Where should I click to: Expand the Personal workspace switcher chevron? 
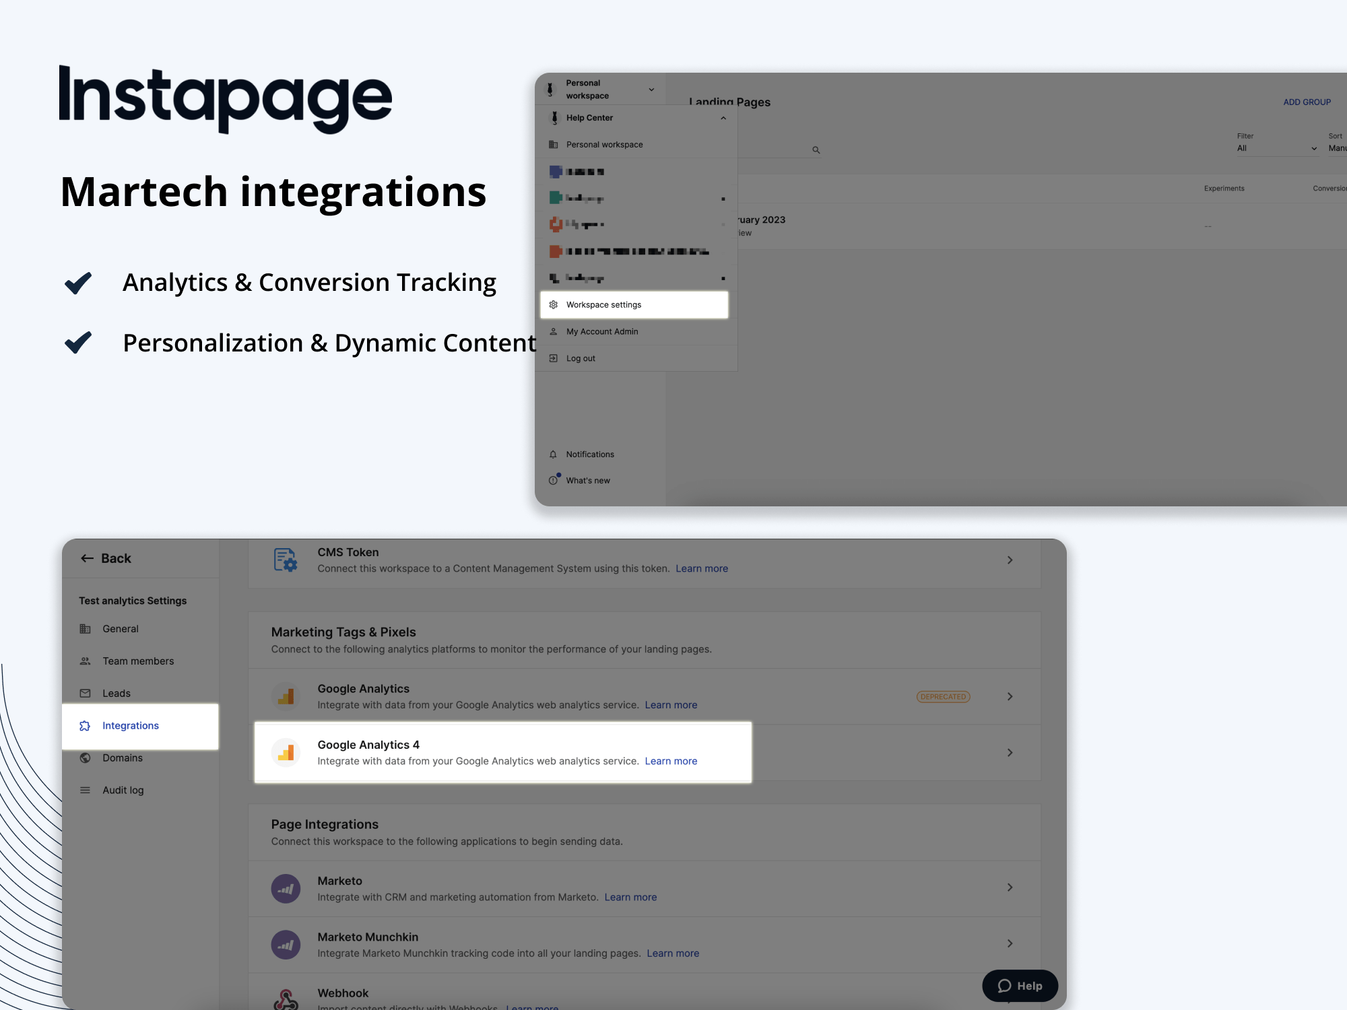pyautogui.click(x=651, y=90)
